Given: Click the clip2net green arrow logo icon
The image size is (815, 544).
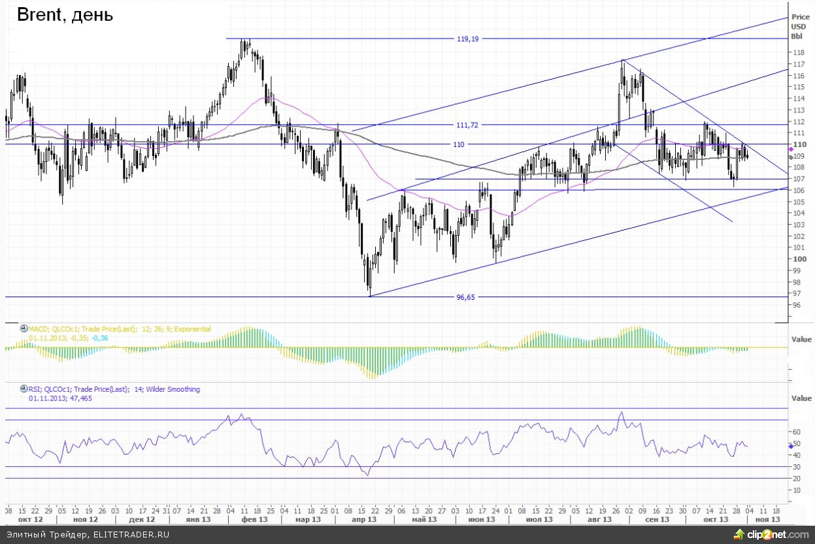Looking at the screenshot, I should (x=738, y=534).
